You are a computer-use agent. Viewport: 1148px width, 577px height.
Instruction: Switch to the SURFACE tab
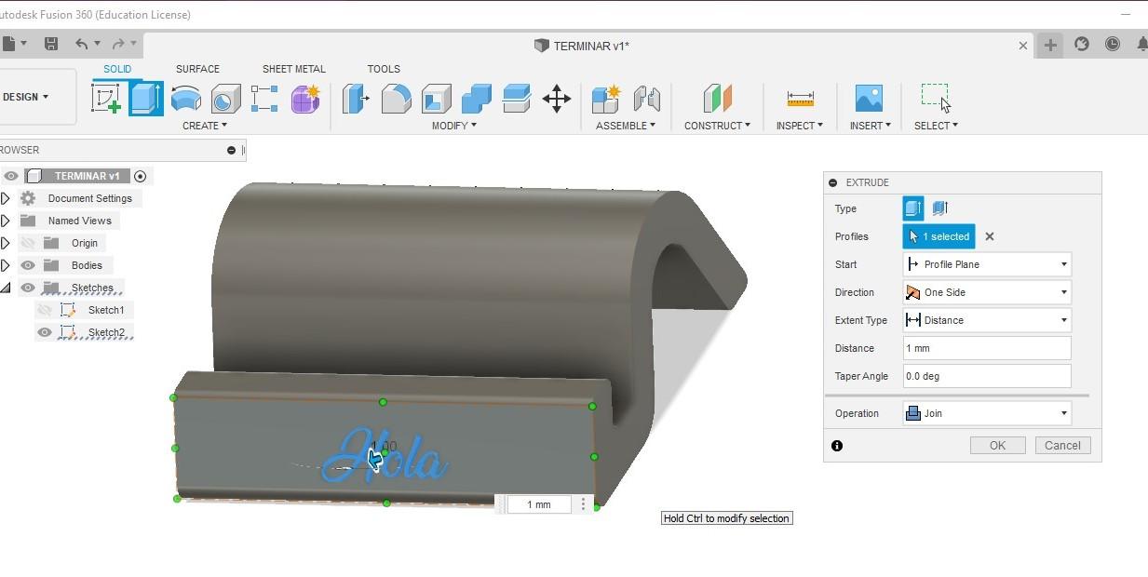pos(197,69)
